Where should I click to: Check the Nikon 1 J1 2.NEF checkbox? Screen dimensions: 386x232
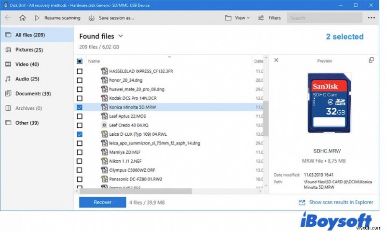[80, 161]
